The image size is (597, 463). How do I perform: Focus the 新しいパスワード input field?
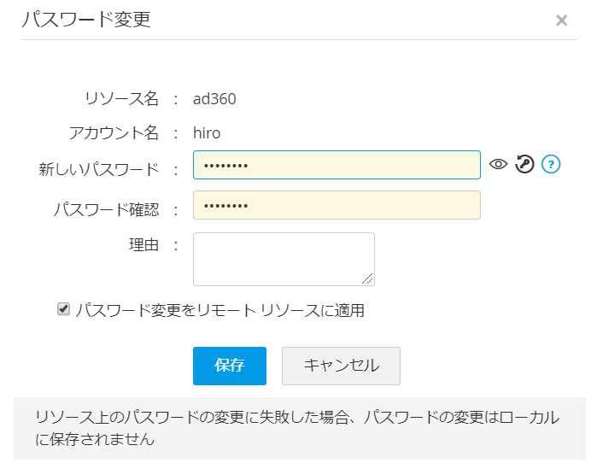[x=337, y=165]
